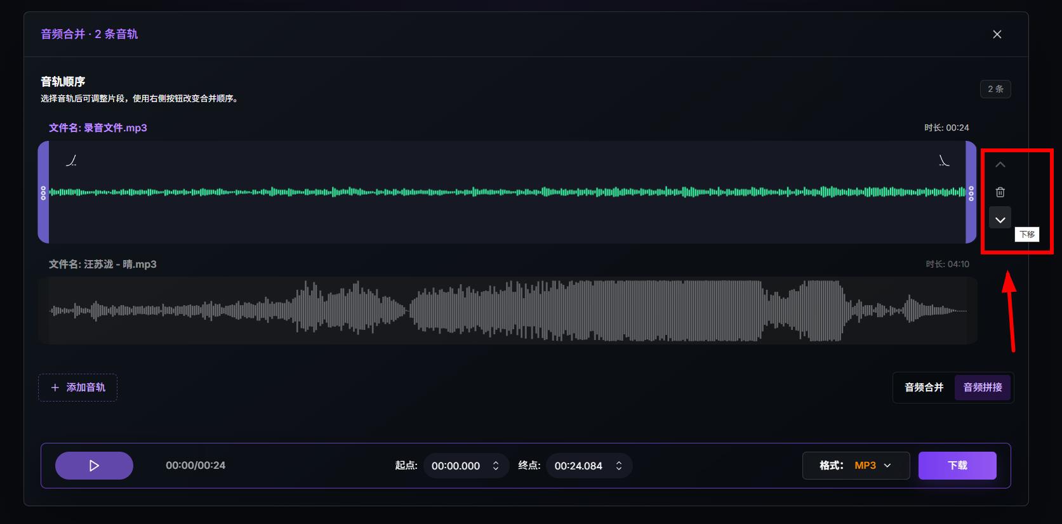
Task: Click the green waveform of 录音文件.mp3
Action: (x=507, y=192)
